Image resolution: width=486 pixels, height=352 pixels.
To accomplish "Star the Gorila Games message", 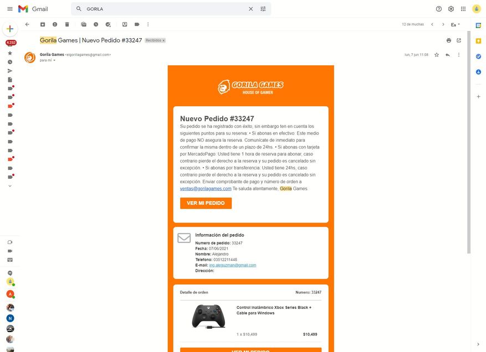I will coord(437,55).
